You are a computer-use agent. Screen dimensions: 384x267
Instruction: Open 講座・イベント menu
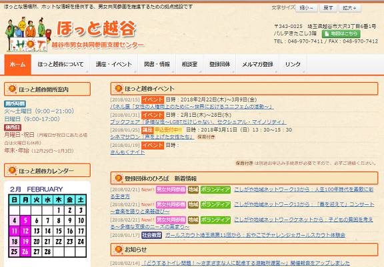pyautogui.click(x=114, y=64)
